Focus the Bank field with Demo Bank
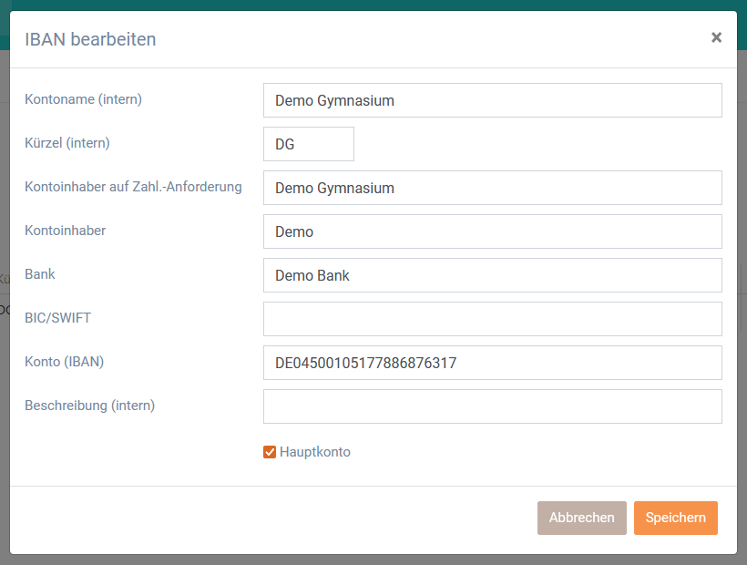This screenshot has width=747, height=565. coord(493,275)
